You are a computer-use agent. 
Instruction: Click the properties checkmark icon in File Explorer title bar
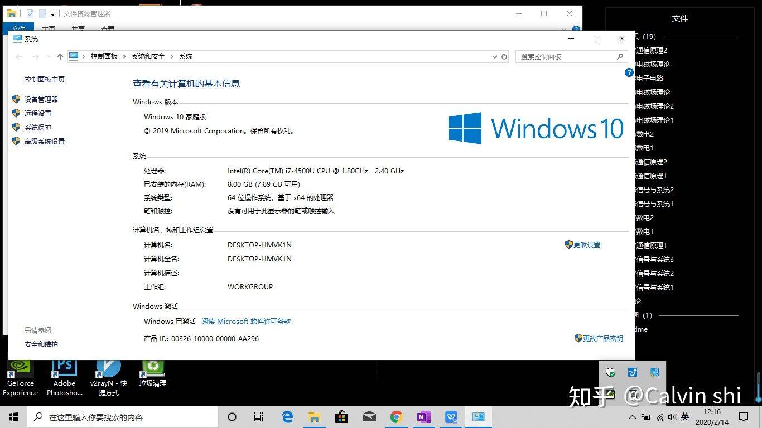click(x=30, y=14)
